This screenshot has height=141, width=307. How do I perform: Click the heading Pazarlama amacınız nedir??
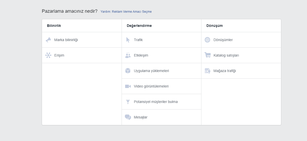click(70, 11)
